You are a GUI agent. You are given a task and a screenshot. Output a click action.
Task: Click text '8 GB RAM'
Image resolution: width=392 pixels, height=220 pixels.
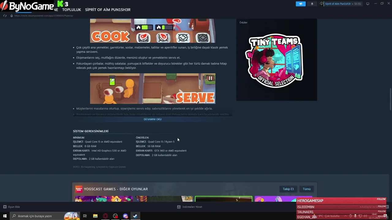pos(90,146)
